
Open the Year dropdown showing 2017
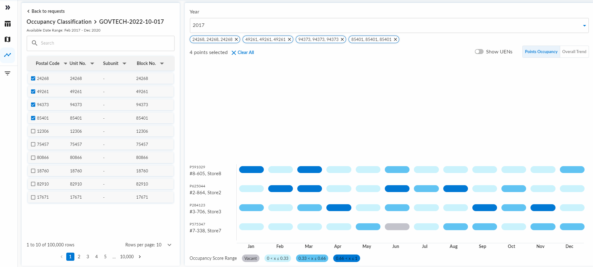tap(389, 25)
